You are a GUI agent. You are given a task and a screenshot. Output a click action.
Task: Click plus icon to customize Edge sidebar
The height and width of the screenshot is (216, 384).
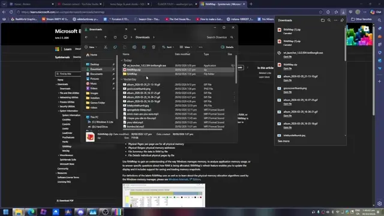(379, 82)
